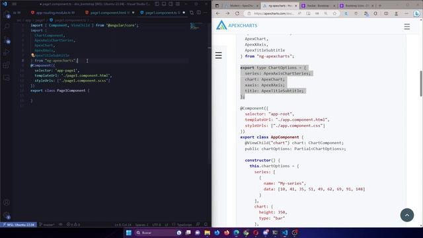Click the browser page vertical scrollbar
The height and width of the screenshot is (238, 423).
[x=421, y=83]
